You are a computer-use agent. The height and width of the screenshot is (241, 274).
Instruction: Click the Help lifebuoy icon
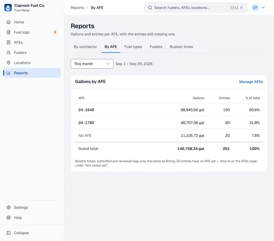click(9, 217)
